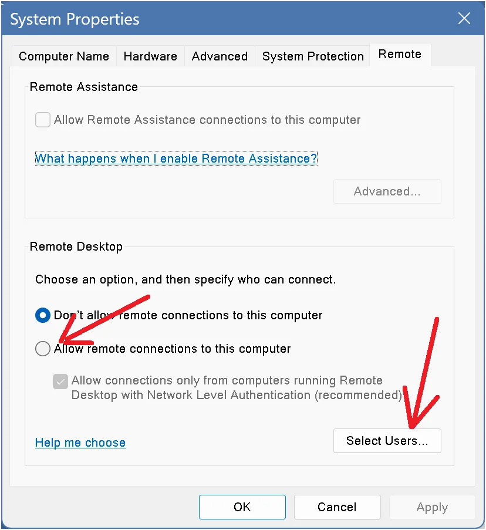Enable Allow Remote Assistance connections checkbox

pyautogui.click(x=43, y=120)
